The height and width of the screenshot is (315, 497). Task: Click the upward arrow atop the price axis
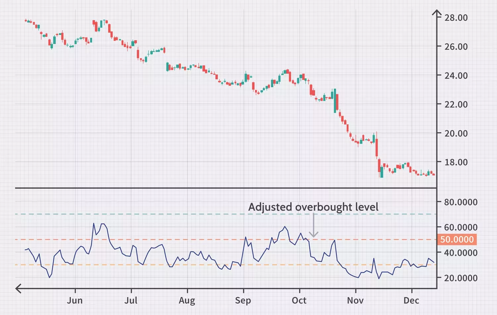pos(437,13)
